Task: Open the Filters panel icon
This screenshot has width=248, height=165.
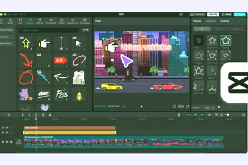Action: [x=62, y=21]
